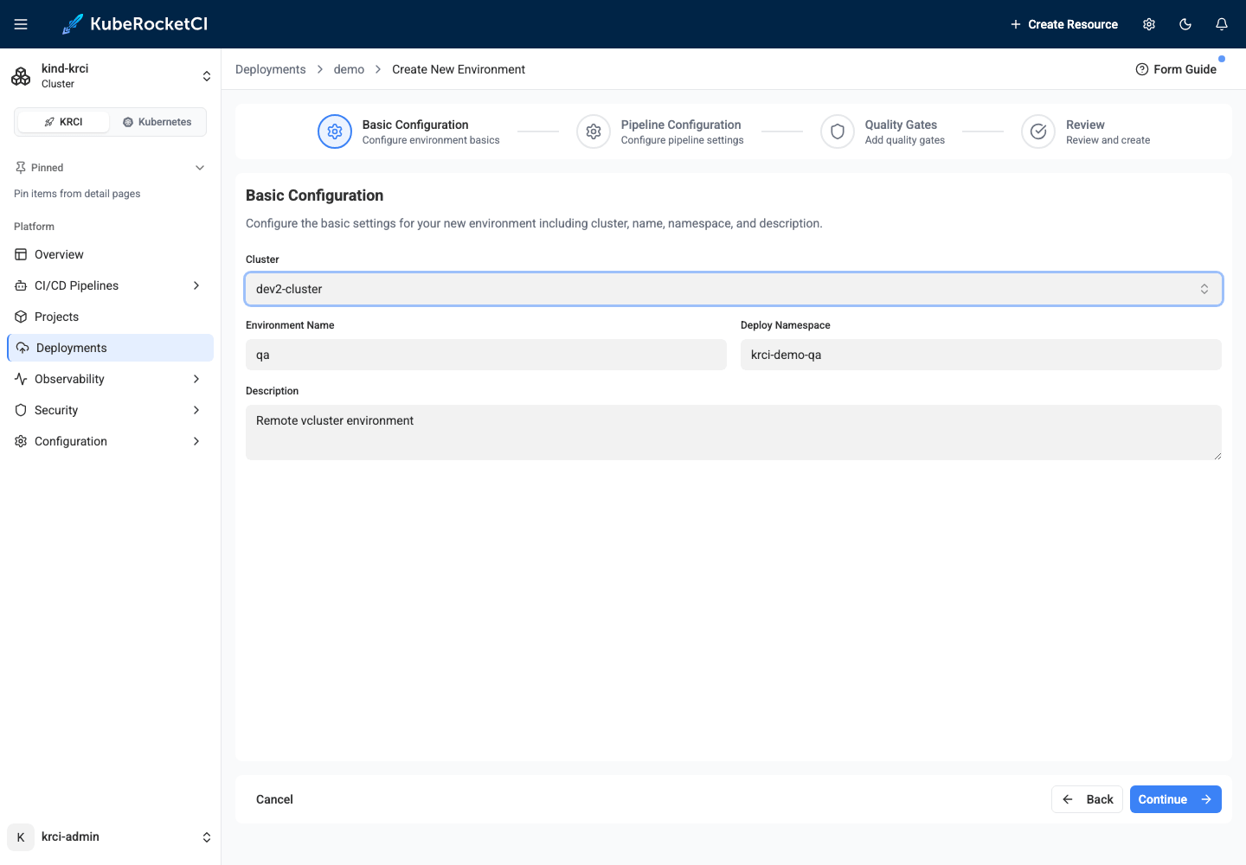This screenshot has height=865, width=1246.
Task: Click the Back button
Action: (x=1087, y=799)
